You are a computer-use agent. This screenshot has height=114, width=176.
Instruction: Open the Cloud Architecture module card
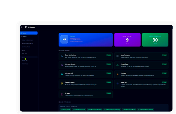coord(86,56)
